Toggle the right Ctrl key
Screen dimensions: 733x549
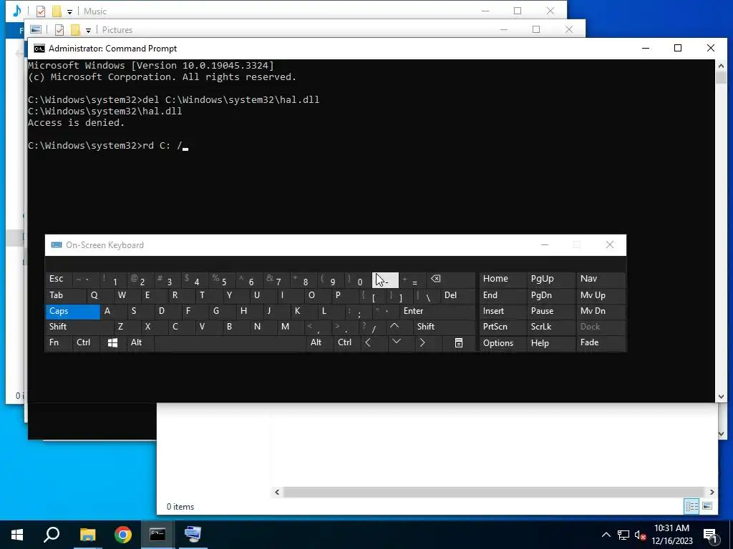[346, 342]
